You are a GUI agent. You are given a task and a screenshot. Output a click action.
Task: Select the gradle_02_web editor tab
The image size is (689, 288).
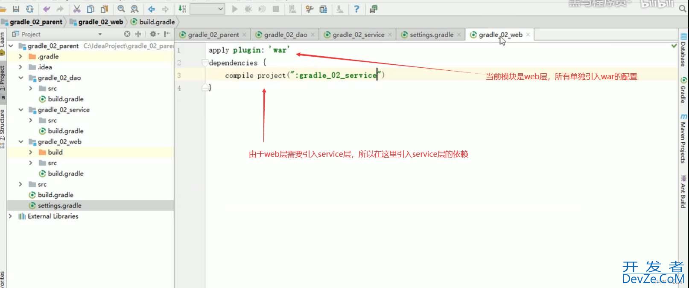[500, 35]
